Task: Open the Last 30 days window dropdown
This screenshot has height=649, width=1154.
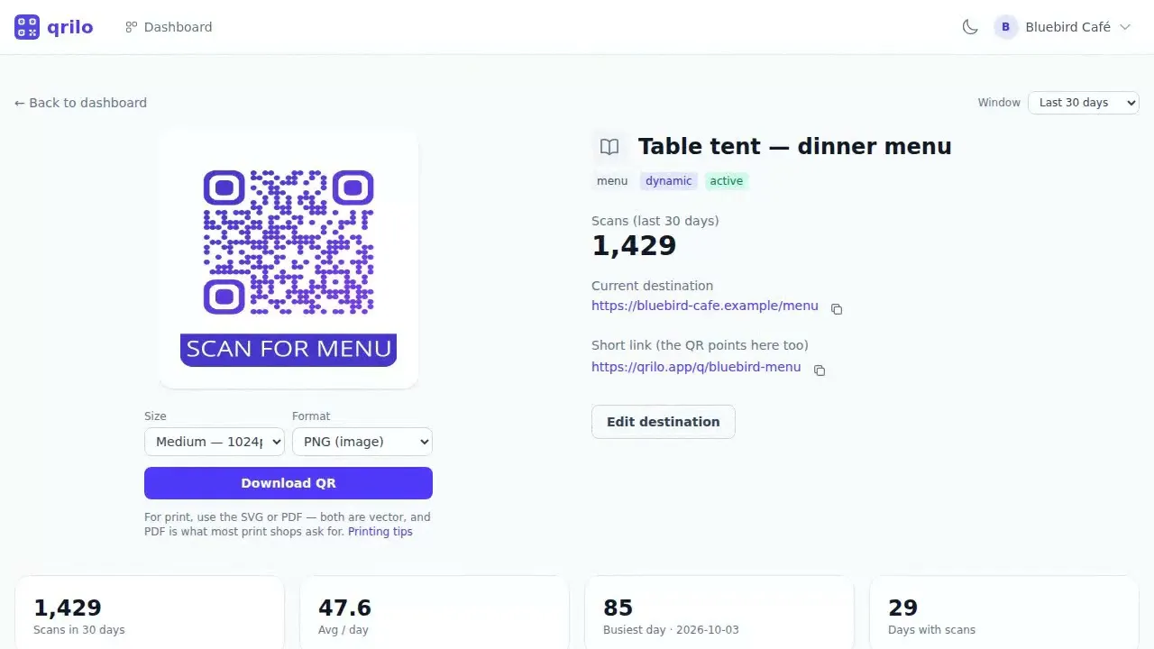Action: (x=1084, y=103)
